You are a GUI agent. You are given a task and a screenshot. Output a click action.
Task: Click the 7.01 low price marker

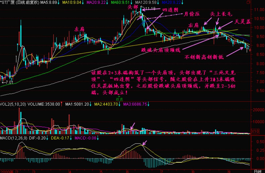pos(7,83)
